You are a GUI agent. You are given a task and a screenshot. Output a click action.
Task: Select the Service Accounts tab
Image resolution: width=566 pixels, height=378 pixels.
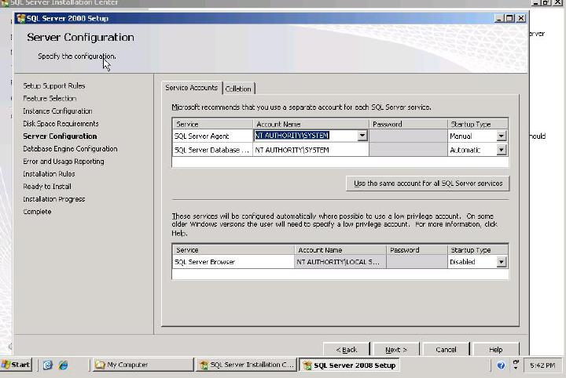pos(192,88)
